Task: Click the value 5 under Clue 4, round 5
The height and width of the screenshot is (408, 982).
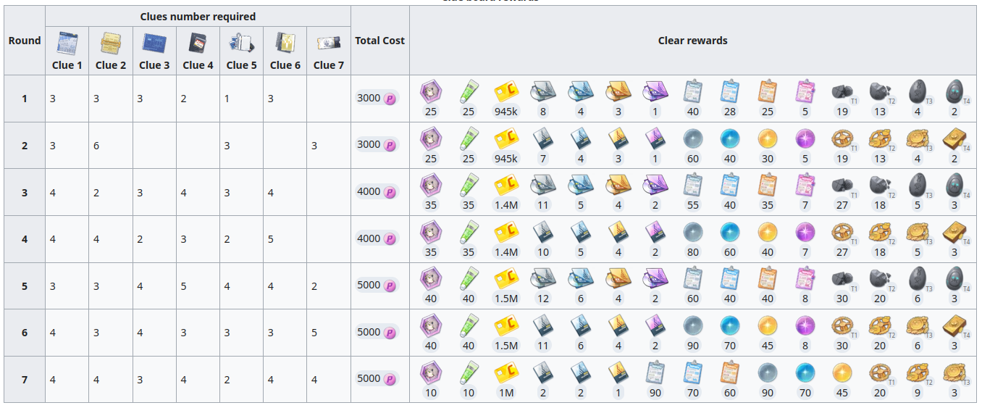Action: point(183,286)
